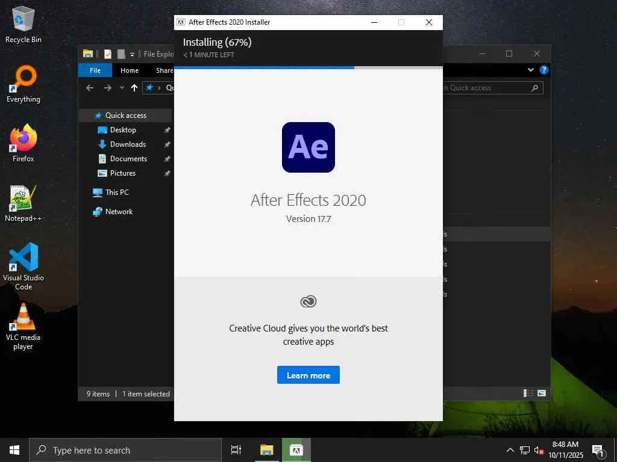The height and width of the screenshot is (462, 617).
Task: Click the Learn more button in the installer
Action: click(x=308, y=375)
